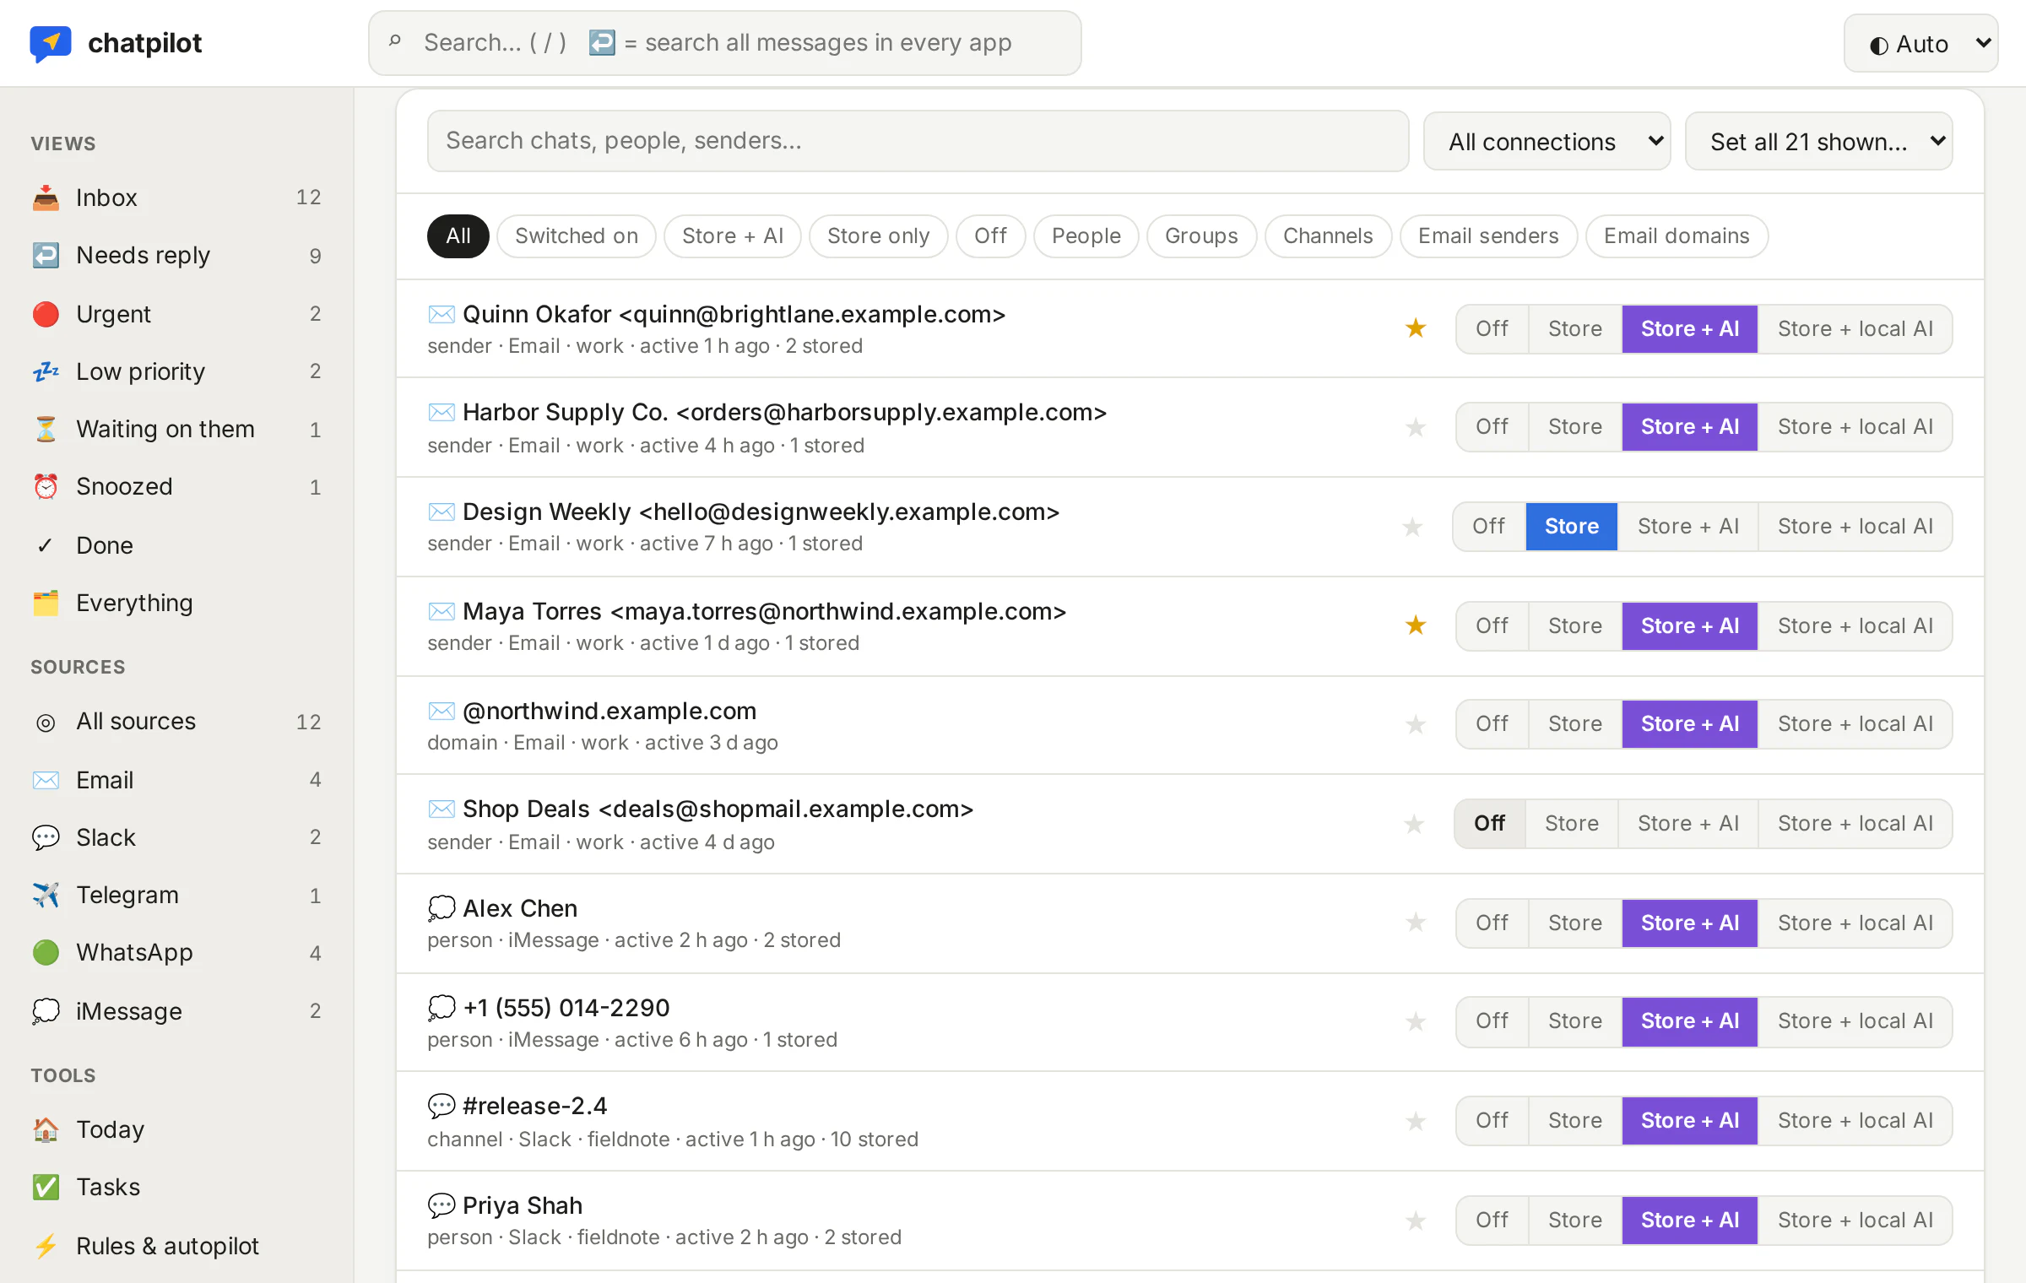Star the Quinn Okafor sender
Screen dimensions: 2026x1283
point(1416,328)
